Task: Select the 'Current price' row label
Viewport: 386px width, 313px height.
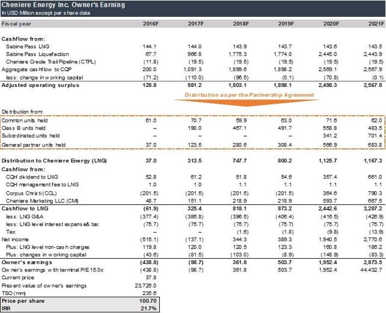Action: point(17,278)
